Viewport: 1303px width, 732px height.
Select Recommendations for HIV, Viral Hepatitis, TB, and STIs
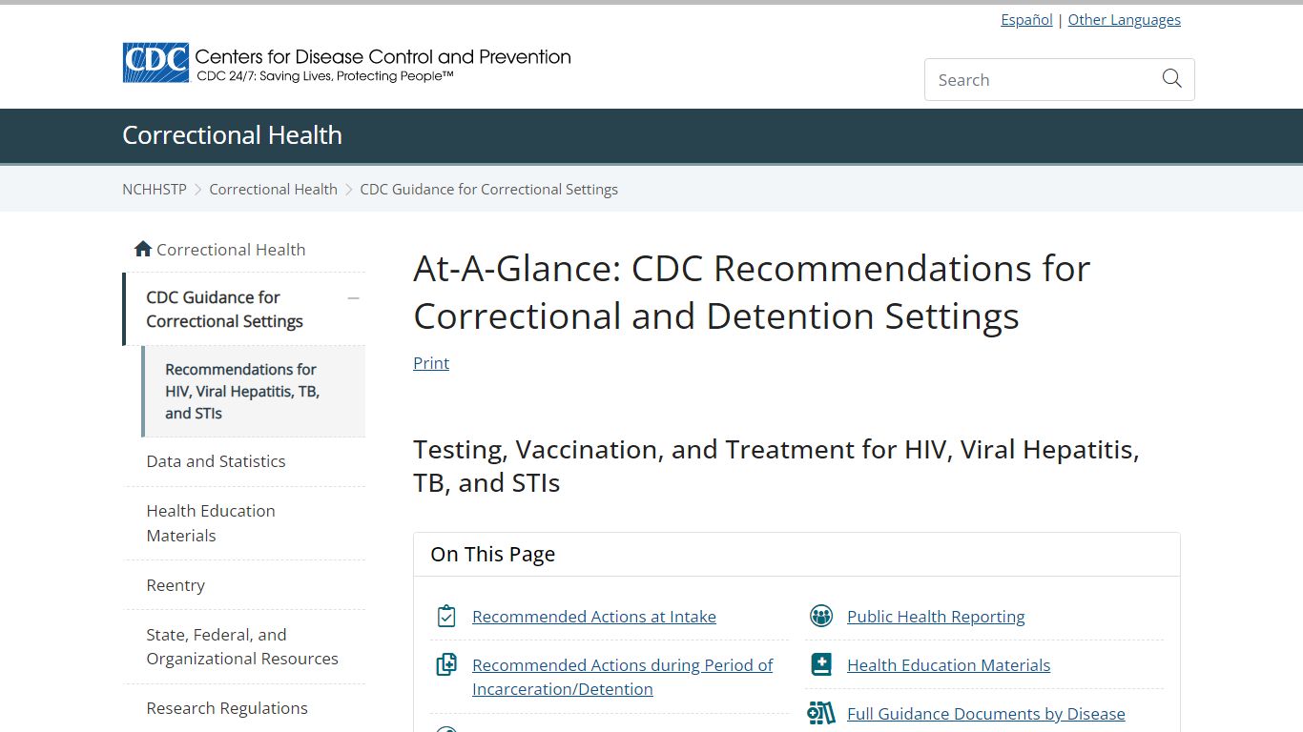tap(242, 391)
